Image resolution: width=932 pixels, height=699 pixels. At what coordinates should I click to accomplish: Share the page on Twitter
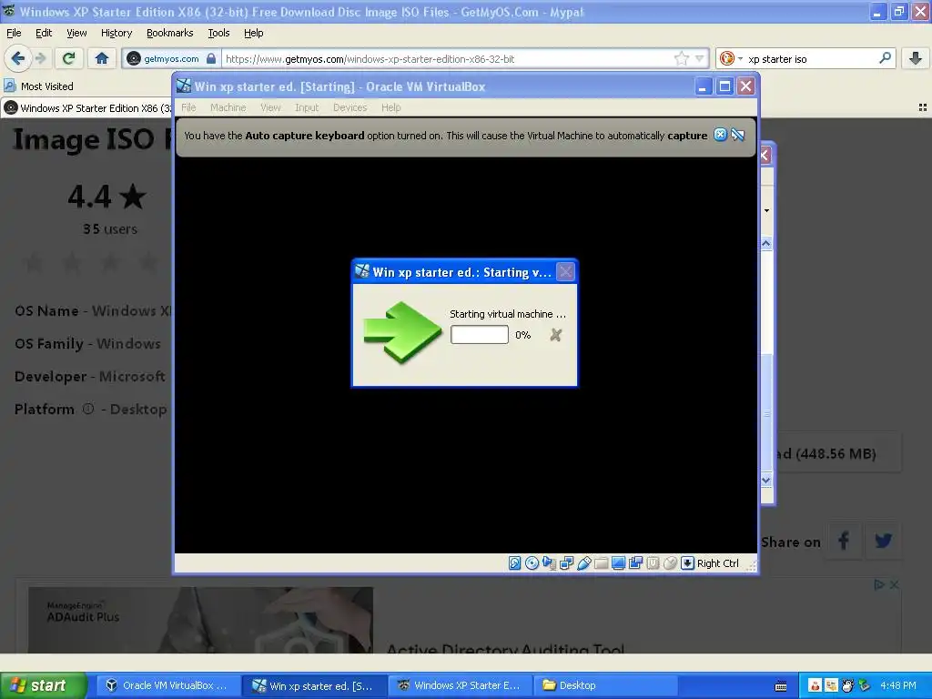[x=883, y=541]
